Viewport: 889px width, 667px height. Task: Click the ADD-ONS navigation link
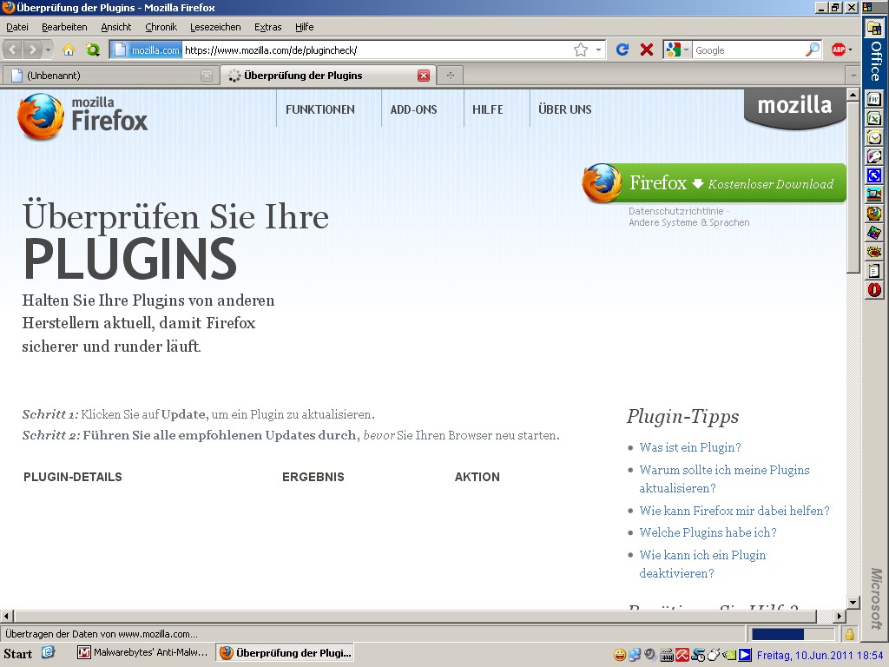tap(414, 109)
